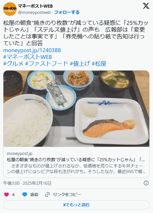This screenshot has width=153, height=213.
Task: Click the chain link copy icon
Action: pos(47,195)
